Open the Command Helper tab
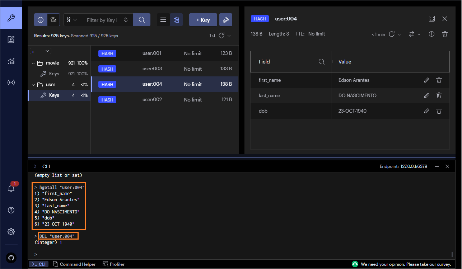 point(74,264)
